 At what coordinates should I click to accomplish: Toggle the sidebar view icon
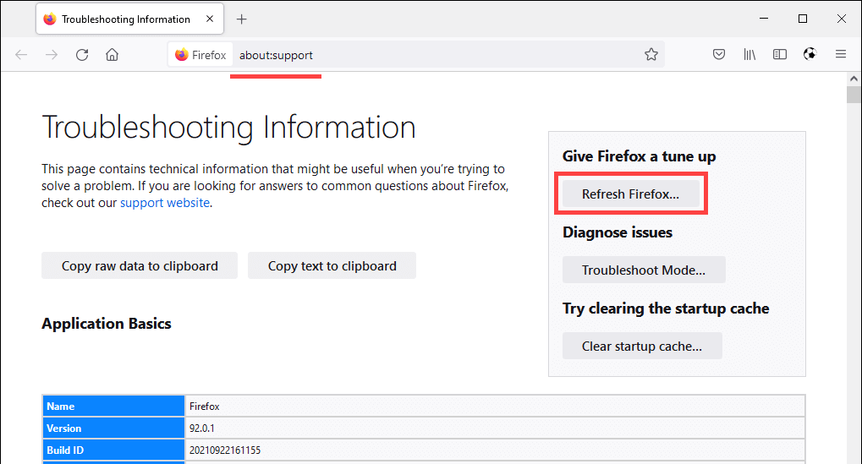780,55
